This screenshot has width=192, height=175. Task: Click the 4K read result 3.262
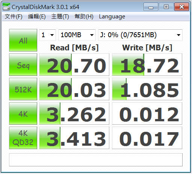pyautogui.click(x=74, y=113)
